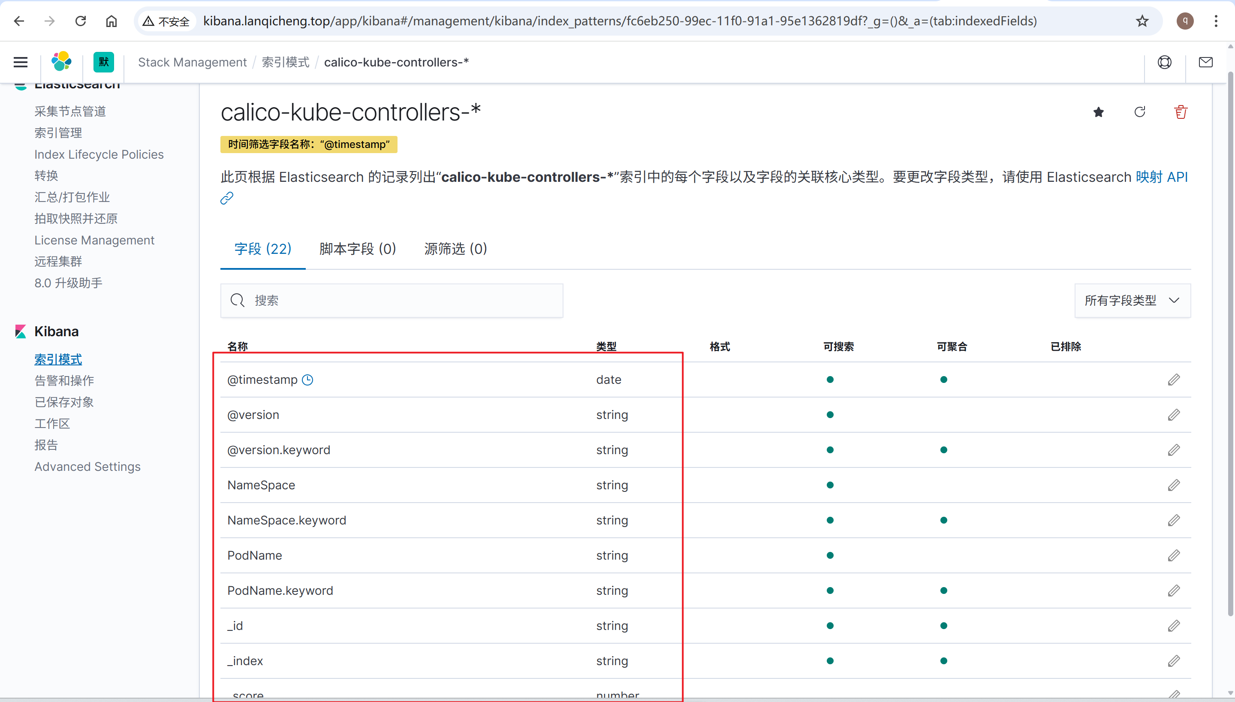Click the browser address bar URL
1235x702 pixels.
pos(620,21)
